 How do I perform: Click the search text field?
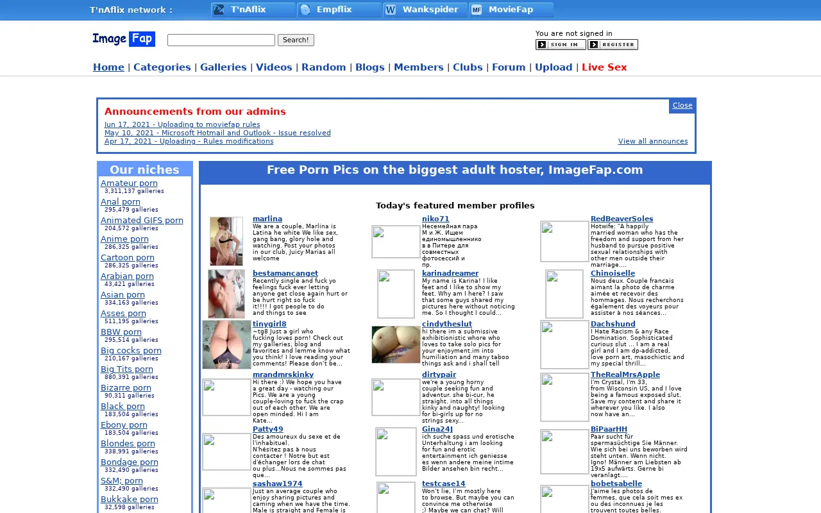(221, 40)
